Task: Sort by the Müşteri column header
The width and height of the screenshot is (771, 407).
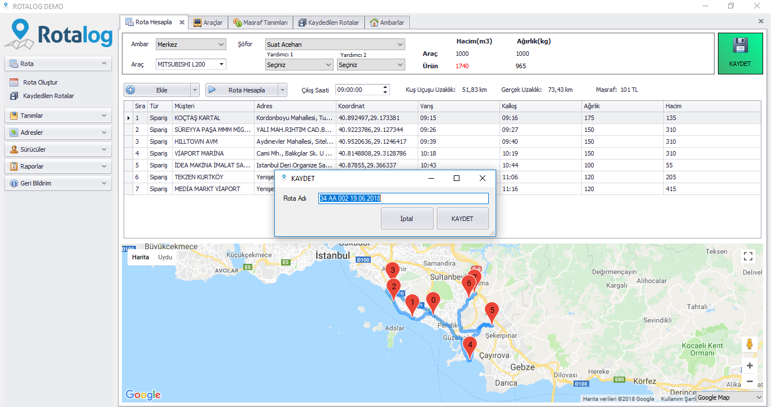Action: click(213, 106)
